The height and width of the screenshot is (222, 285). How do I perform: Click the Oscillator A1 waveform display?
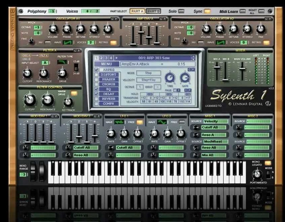coord(67,42)
